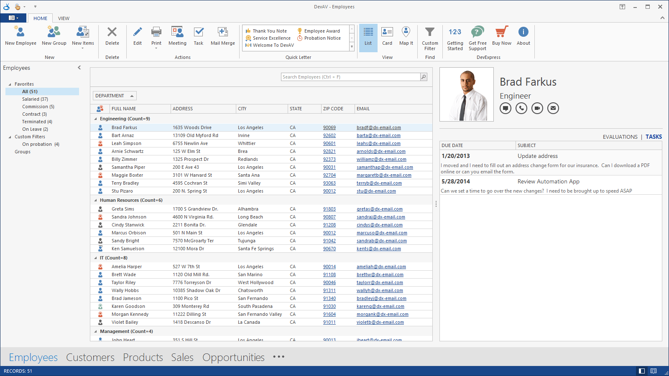This screenshot has width=669, height=376.
Task: Start a phone call with Brad Farkus
Action: point(521,108)
